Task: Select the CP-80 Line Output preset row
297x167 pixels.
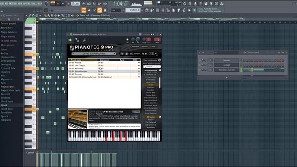Action: [104, 65]
